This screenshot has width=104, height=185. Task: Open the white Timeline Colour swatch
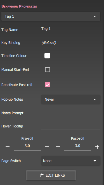tap(47, 56)
